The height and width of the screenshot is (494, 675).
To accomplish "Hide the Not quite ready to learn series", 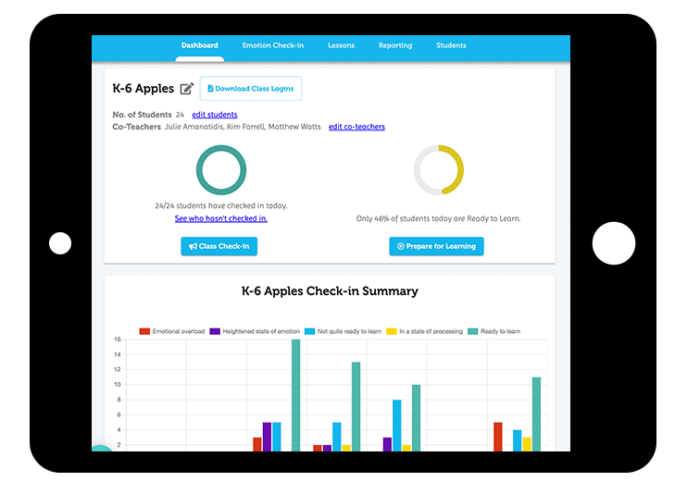I will (x=344, y=330).
